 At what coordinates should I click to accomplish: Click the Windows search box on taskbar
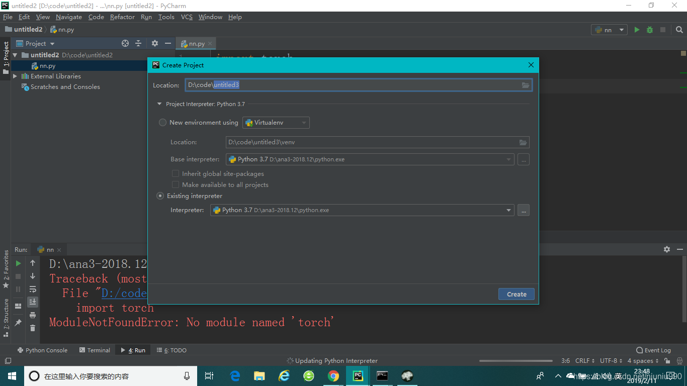pos(110,376)
